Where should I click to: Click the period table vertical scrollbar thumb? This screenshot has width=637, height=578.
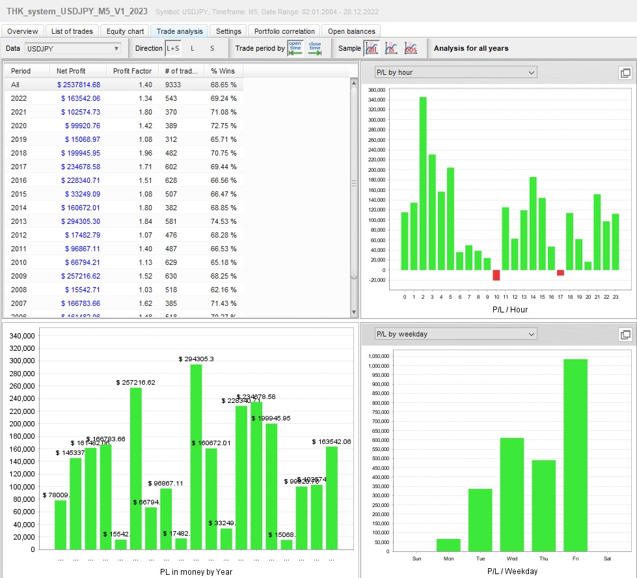354,182
